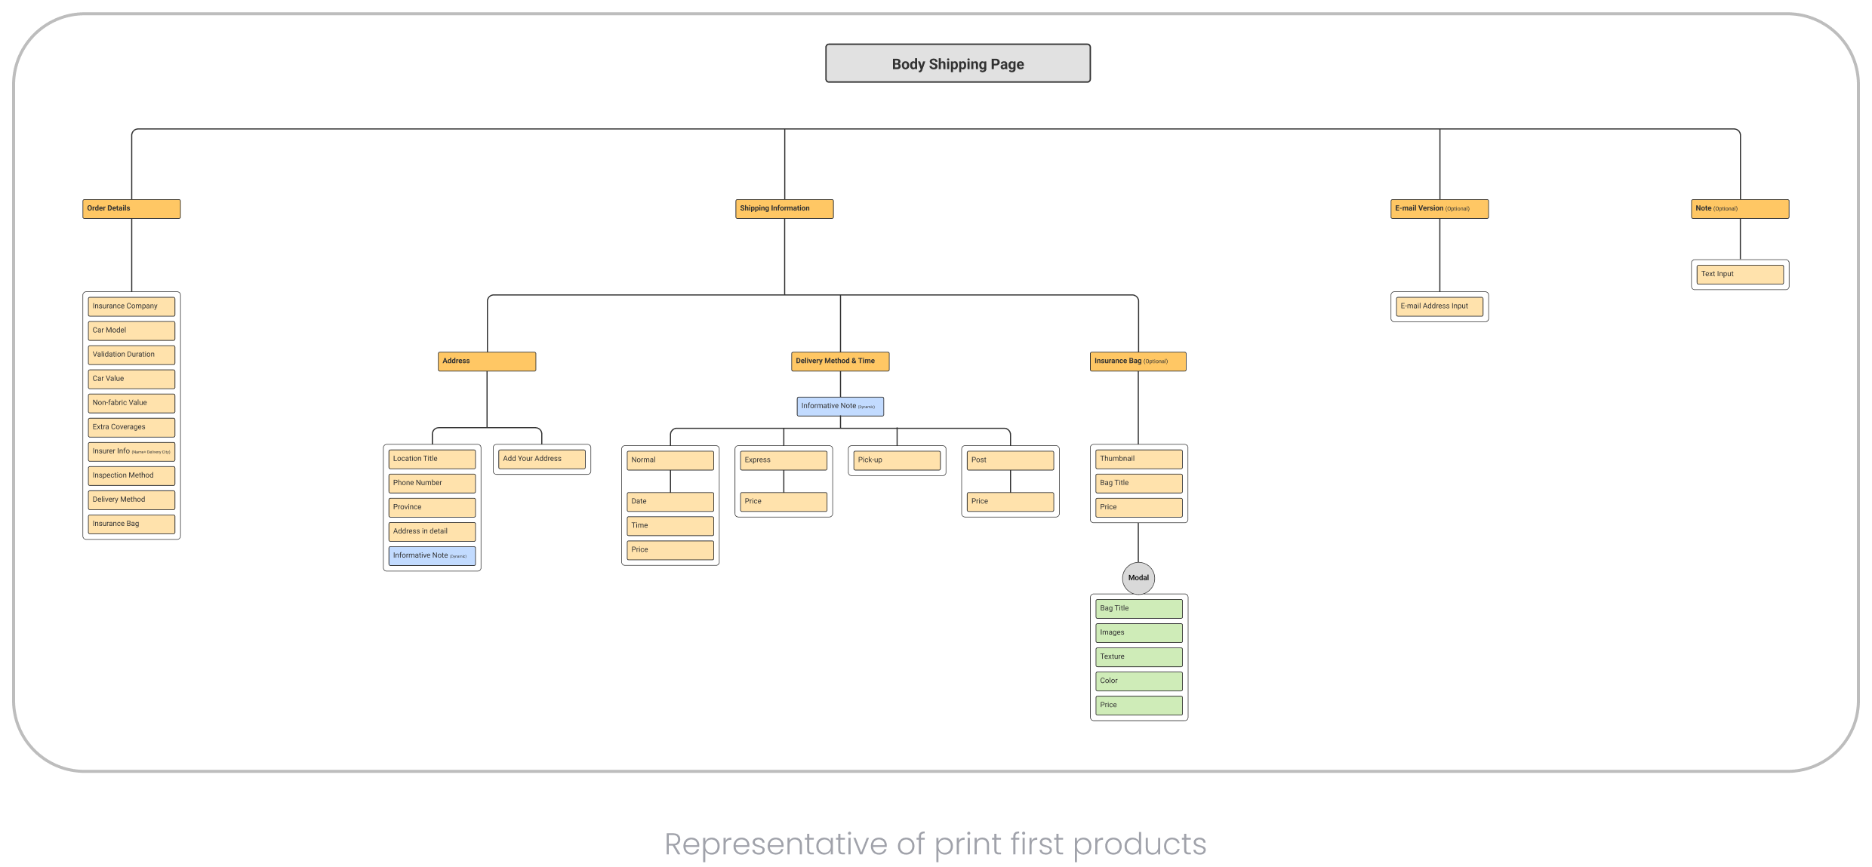The width and height of the screenshot is (1872, 867).
Task: Click the green Texture item in modal
Action: point(1138,656)
